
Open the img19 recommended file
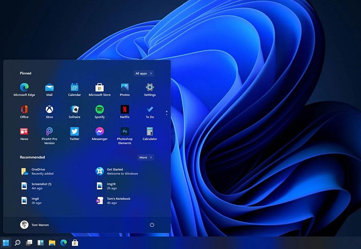coord(106,186)
